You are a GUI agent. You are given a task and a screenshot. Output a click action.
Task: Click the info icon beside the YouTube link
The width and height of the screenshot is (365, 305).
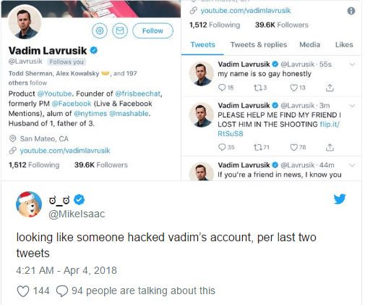[x=351, y=11]
